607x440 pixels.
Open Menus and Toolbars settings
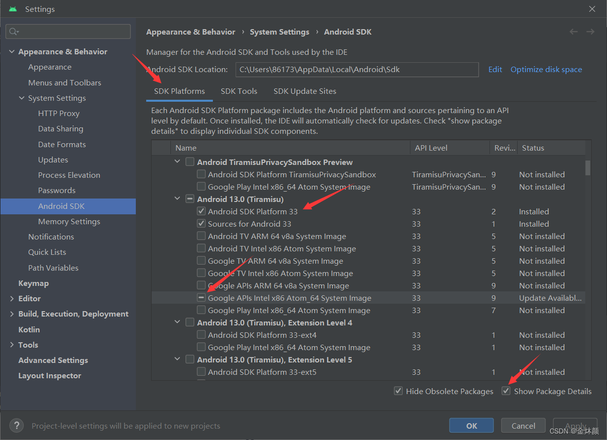(65, 82)
